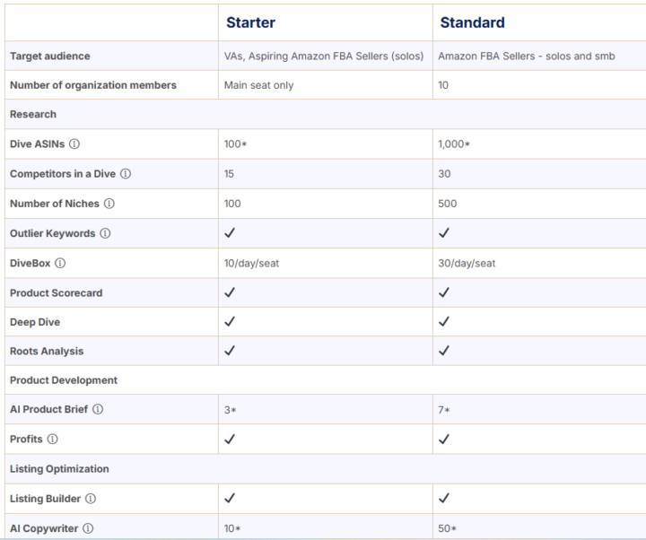Screen dimensions: 646x540
Task: Click the info icon beside Competitors in a Dive
Action: pos(126,174)
